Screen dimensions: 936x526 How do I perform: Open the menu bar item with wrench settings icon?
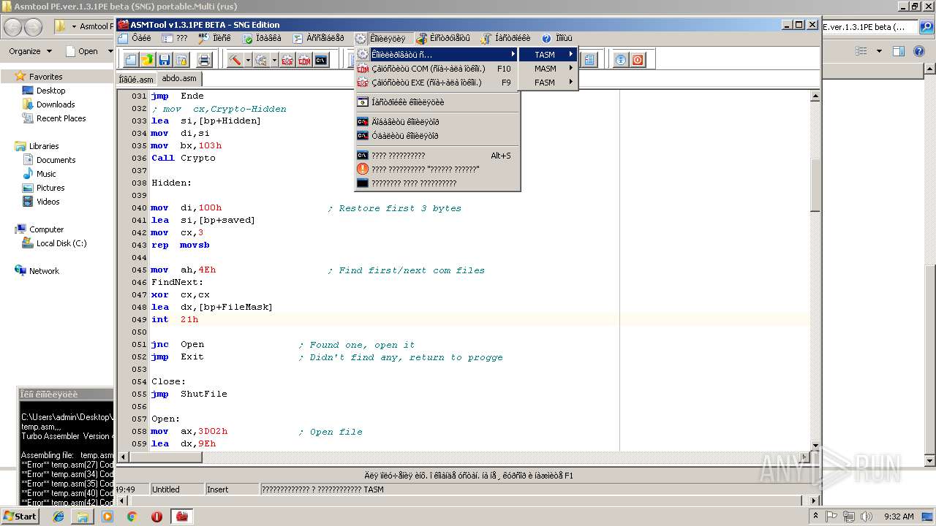(x=505, y=38)
